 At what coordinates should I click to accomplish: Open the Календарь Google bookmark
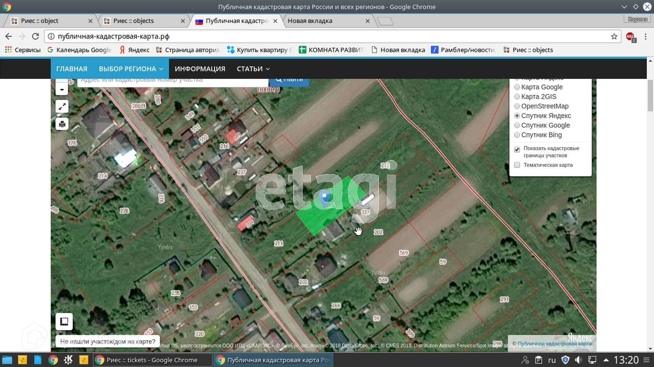79,50
